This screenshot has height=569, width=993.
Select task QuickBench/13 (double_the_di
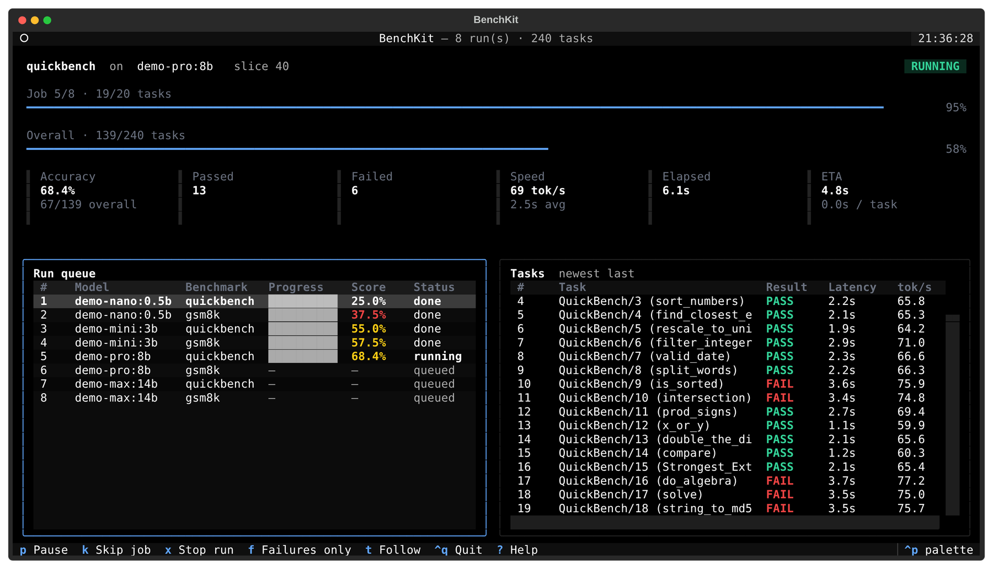point(728,439)
